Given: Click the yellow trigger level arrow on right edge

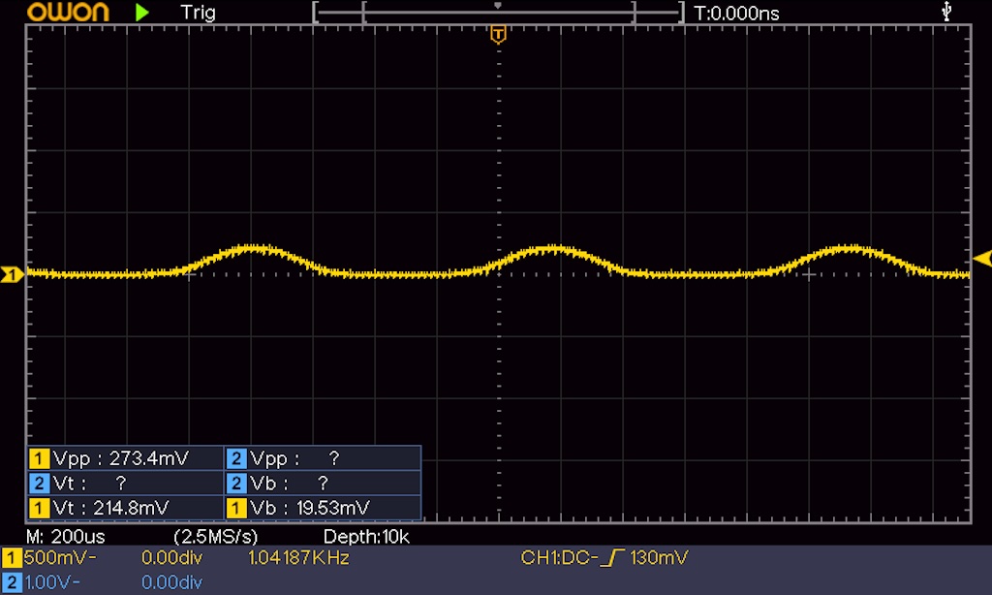Looking at the screenshot, I should point(981,258).
